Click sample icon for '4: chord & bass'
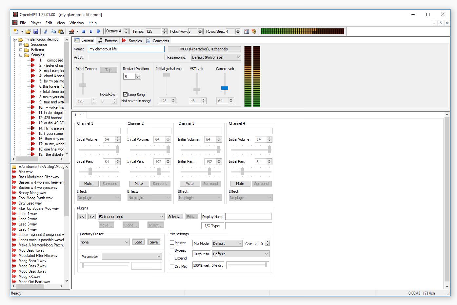 tap(33, 76)
